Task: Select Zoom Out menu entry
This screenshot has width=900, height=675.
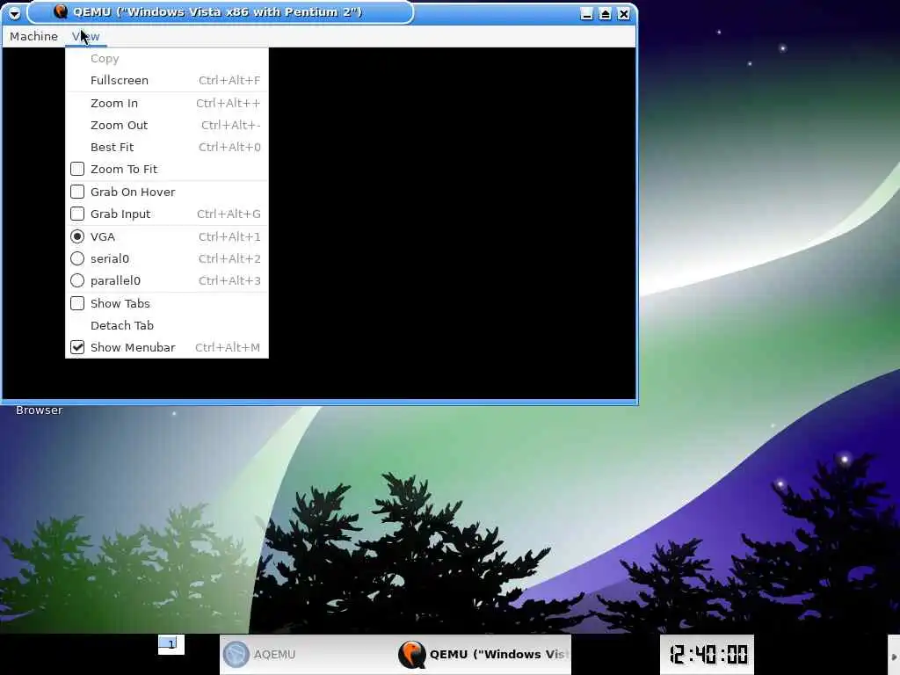Action: tap(166, 125)
